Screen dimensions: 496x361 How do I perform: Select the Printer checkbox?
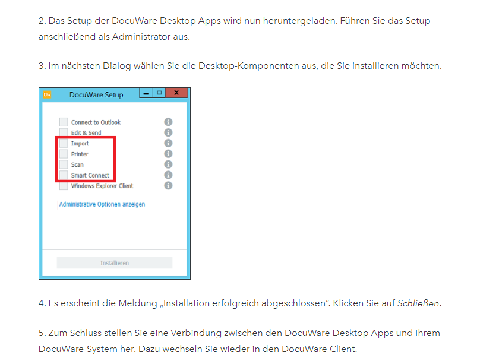tap(64, 154)
